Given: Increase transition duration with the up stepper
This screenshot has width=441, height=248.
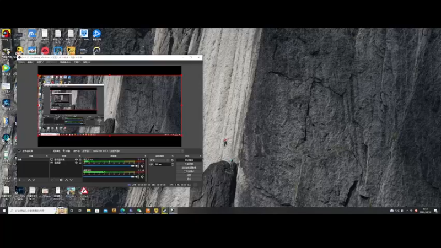Looking at the screenshot, I should pyautogui.click(x=173, y=163).
